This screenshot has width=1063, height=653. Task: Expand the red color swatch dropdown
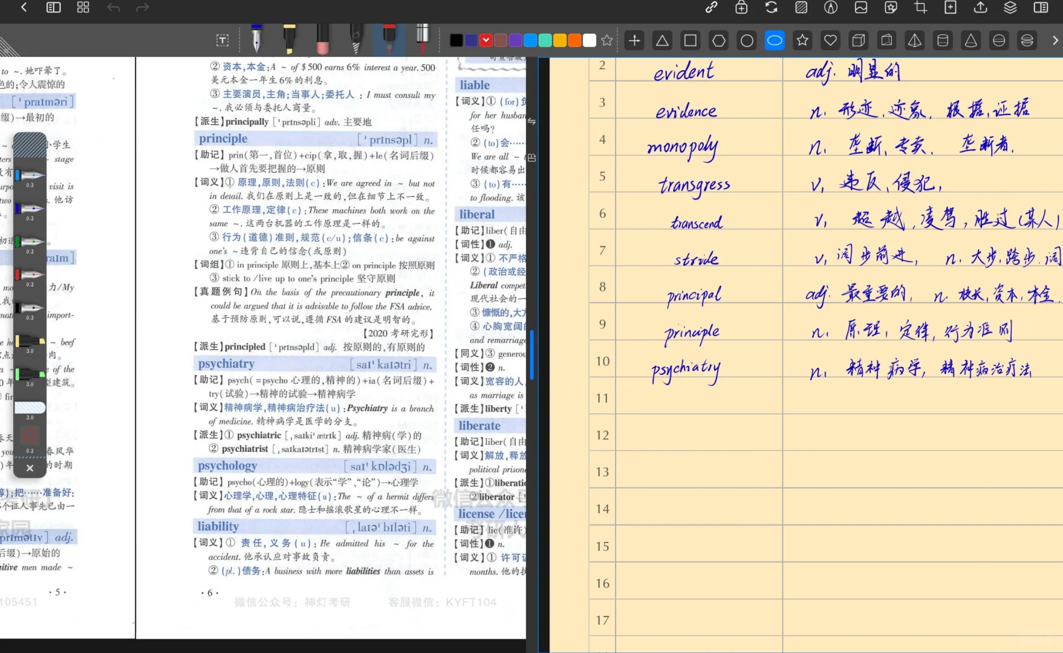(x=486, y=40)
